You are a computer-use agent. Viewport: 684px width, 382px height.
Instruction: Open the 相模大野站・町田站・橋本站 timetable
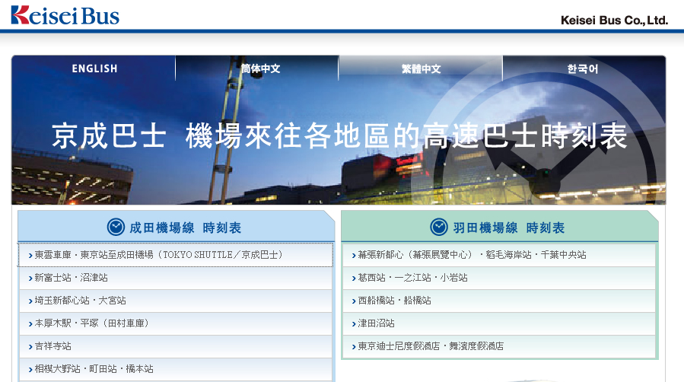coord(175,369)
